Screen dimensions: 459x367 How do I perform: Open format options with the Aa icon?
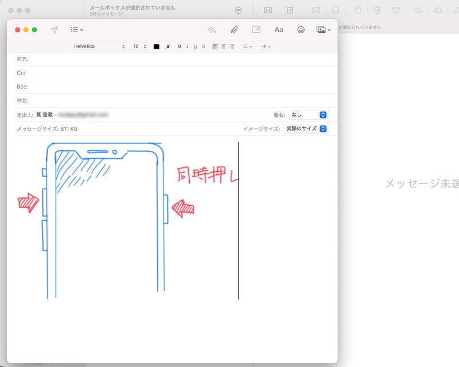pos(278,29)
